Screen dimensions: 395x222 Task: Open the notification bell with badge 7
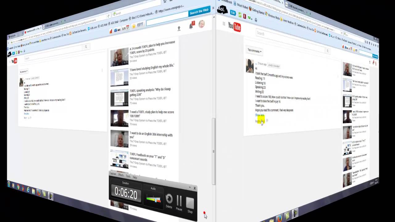tap(191, 26)
